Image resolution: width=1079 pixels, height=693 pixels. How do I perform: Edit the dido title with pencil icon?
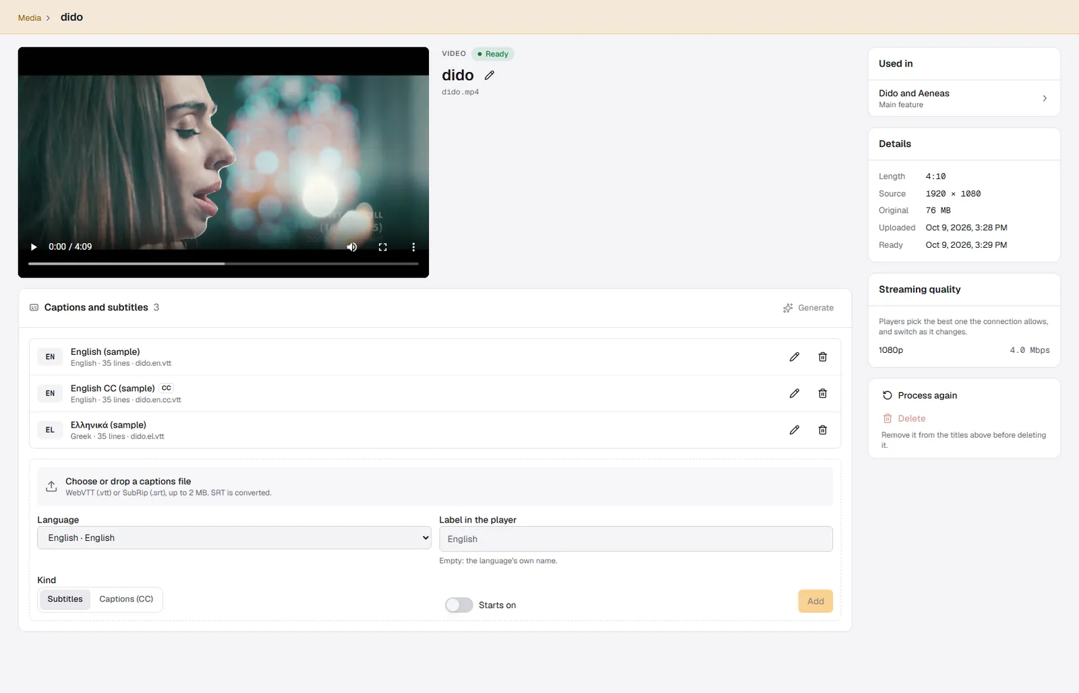[490, 75]
